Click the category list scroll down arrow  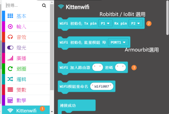52,111
